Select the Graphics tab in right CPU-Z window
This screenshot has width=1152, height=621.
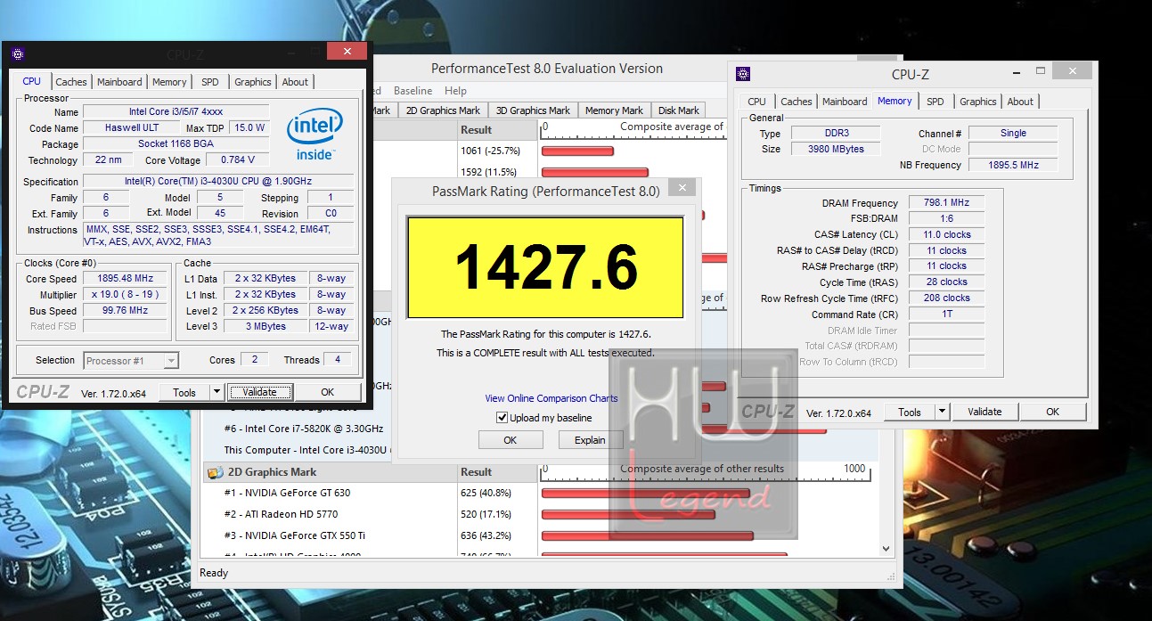(x=978, y=102)
